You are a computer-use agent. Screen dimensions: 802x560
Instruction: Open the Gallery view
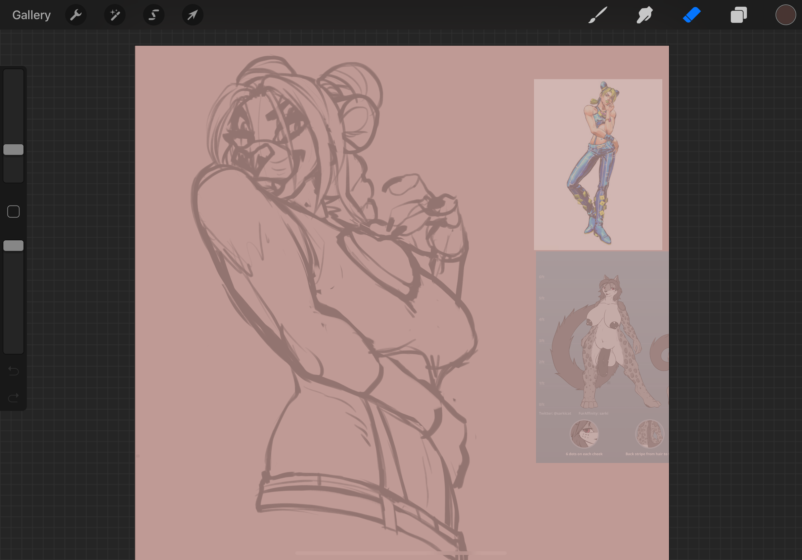(x=32, y=15)
